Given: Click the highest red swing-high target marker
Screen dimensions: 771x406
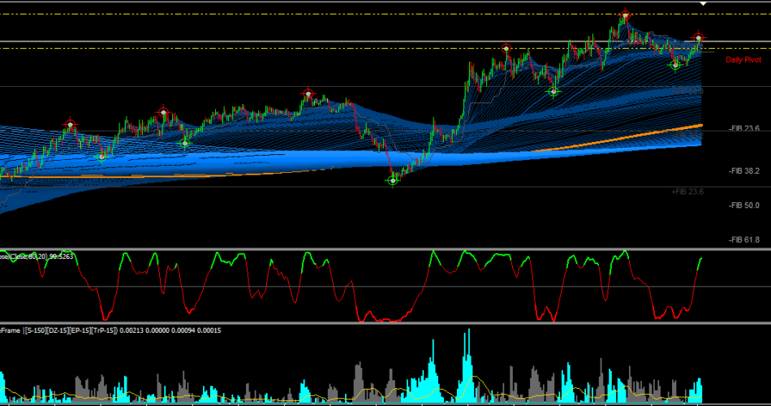Looking at the screenshot, I should pyautogui.click(x=624, y=15).
